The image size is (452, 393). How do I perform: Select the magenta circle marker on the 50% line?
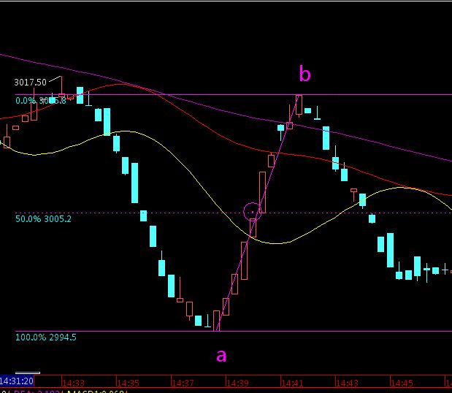coord(253,212)
